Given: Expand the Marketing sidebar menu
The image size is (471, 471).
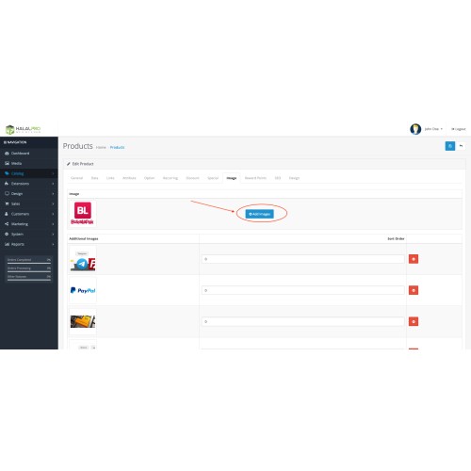Looking at the screenshot, I should 29,224.
